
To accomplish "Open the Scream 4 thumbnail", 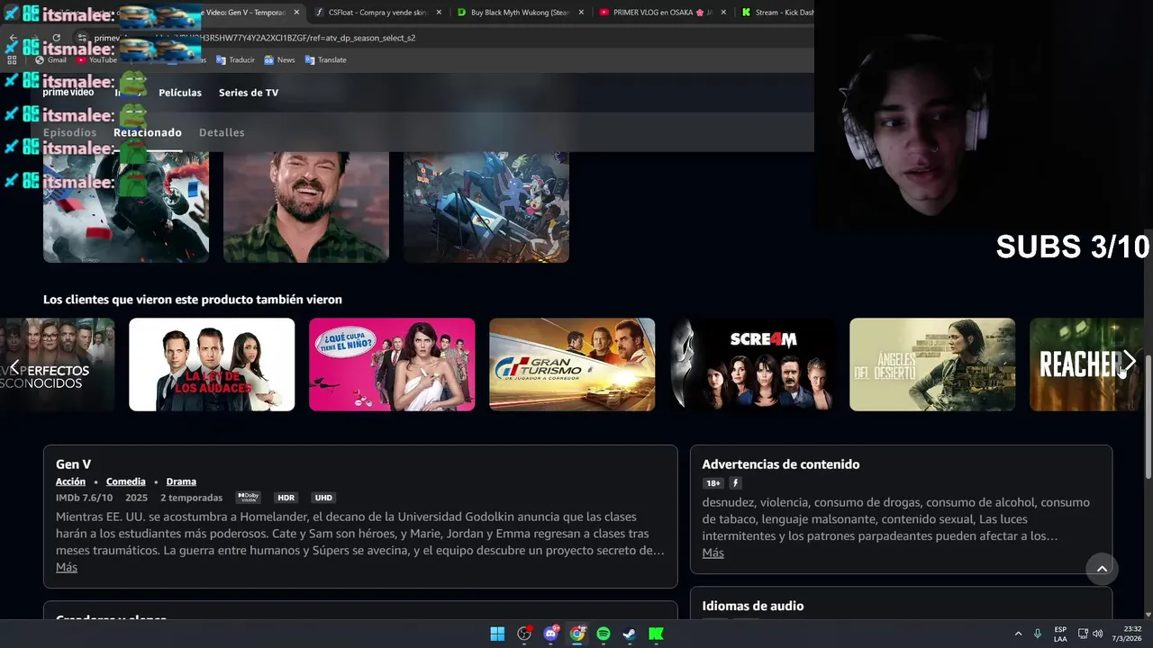I will 752,364.
